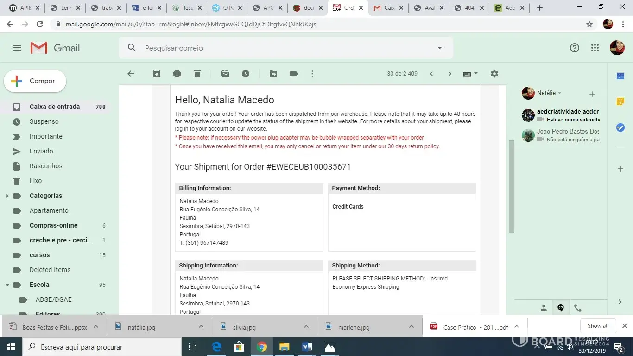Select the Compras-online label

53,225
